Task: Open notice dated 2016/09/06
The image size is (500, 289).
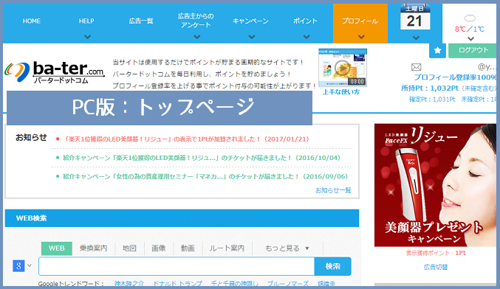Action: tap(205, 177)
